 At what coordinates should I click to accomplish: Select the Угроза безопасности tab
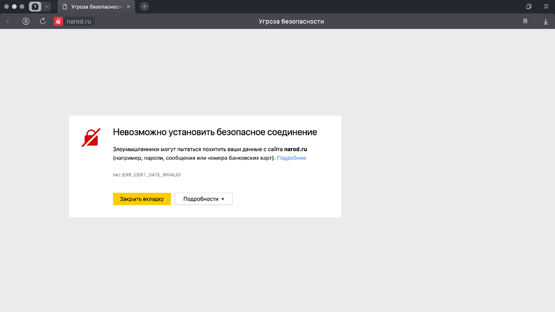coord(96,6)
